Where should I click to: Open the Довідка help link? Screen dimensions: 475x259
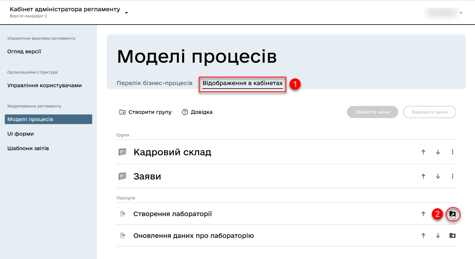[x=197, y=112]
